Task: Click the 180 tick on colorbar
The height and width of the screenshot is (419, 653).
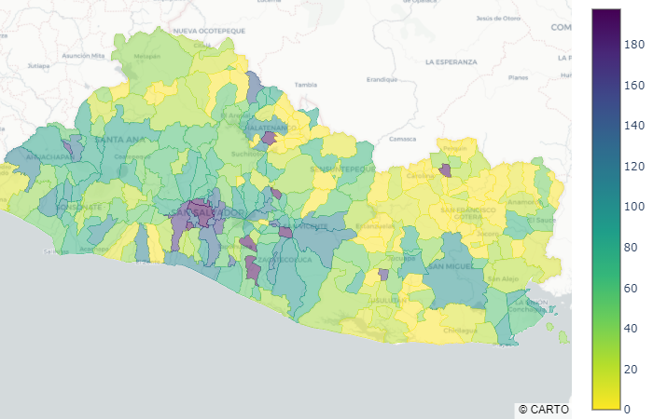Action: click(x=634, y=45)
